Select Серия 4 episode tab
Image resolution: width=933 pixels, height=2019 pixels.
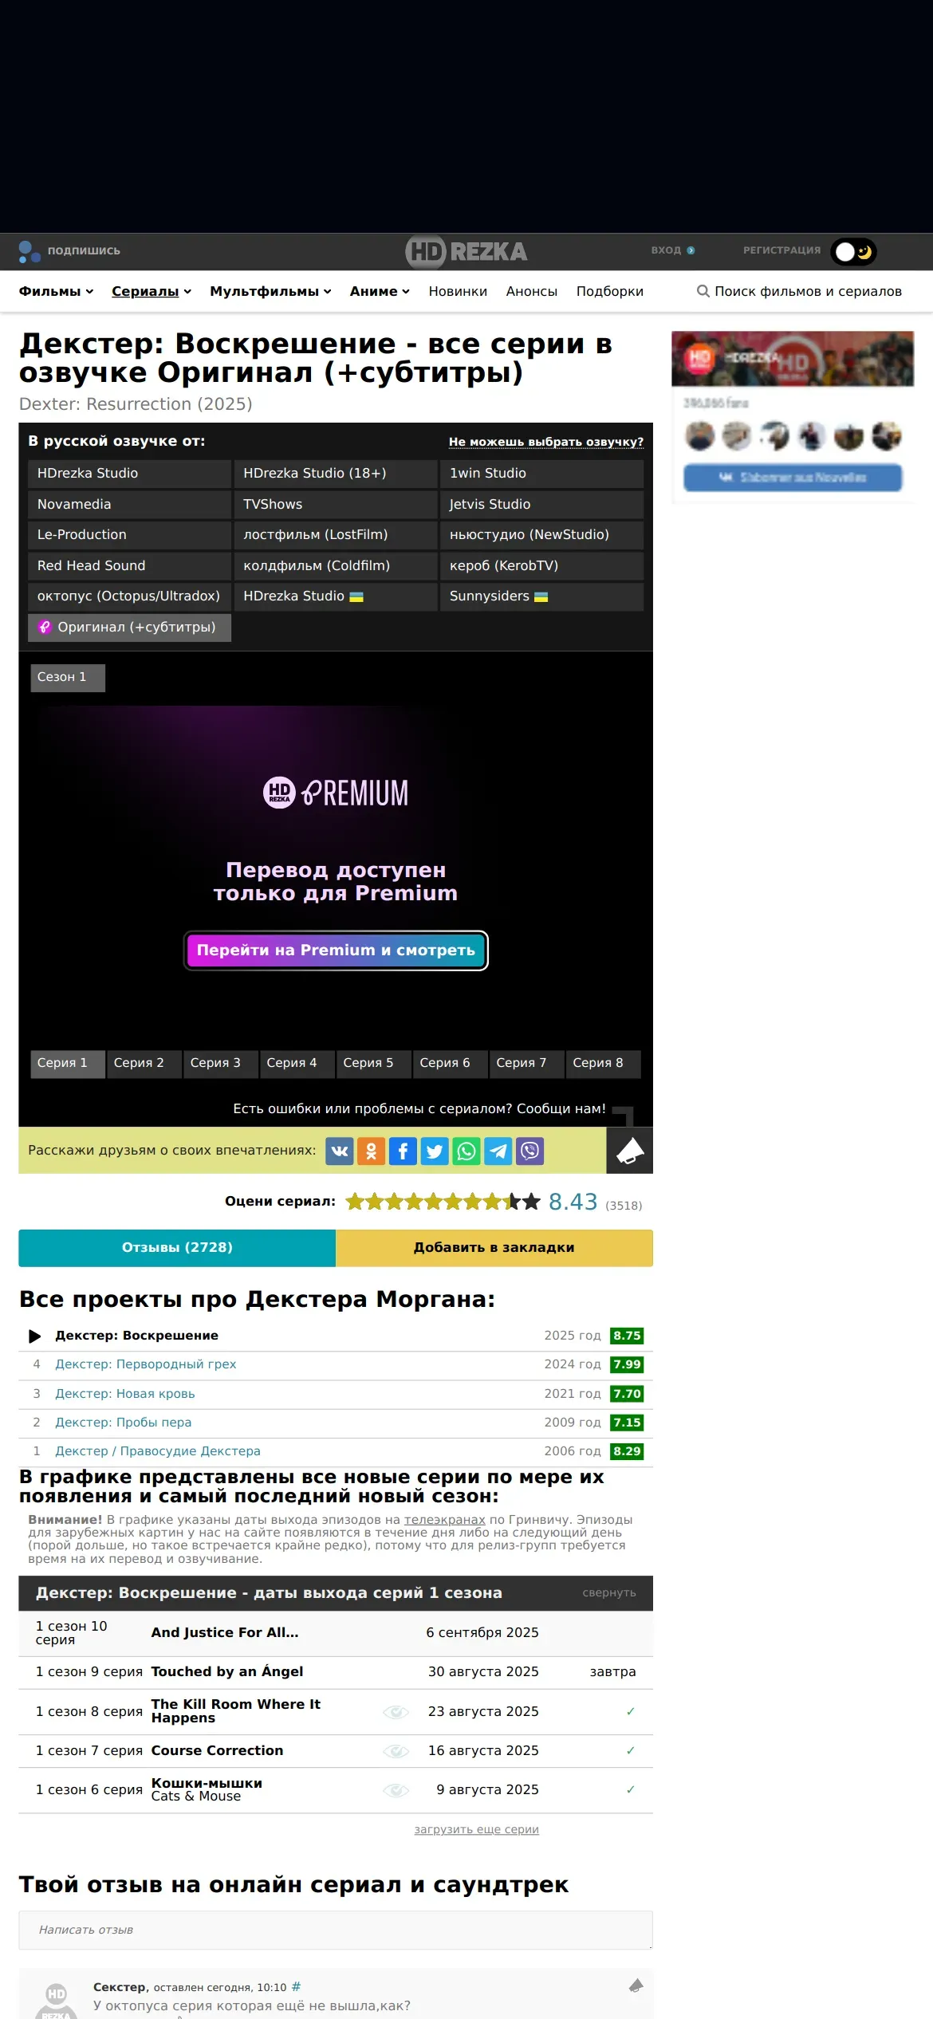(x=297, y=1064)
